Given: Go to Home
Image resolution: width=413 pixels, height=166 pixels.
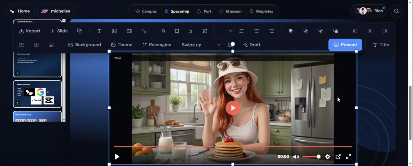Looking at the screenshot, I should (20, 11).
